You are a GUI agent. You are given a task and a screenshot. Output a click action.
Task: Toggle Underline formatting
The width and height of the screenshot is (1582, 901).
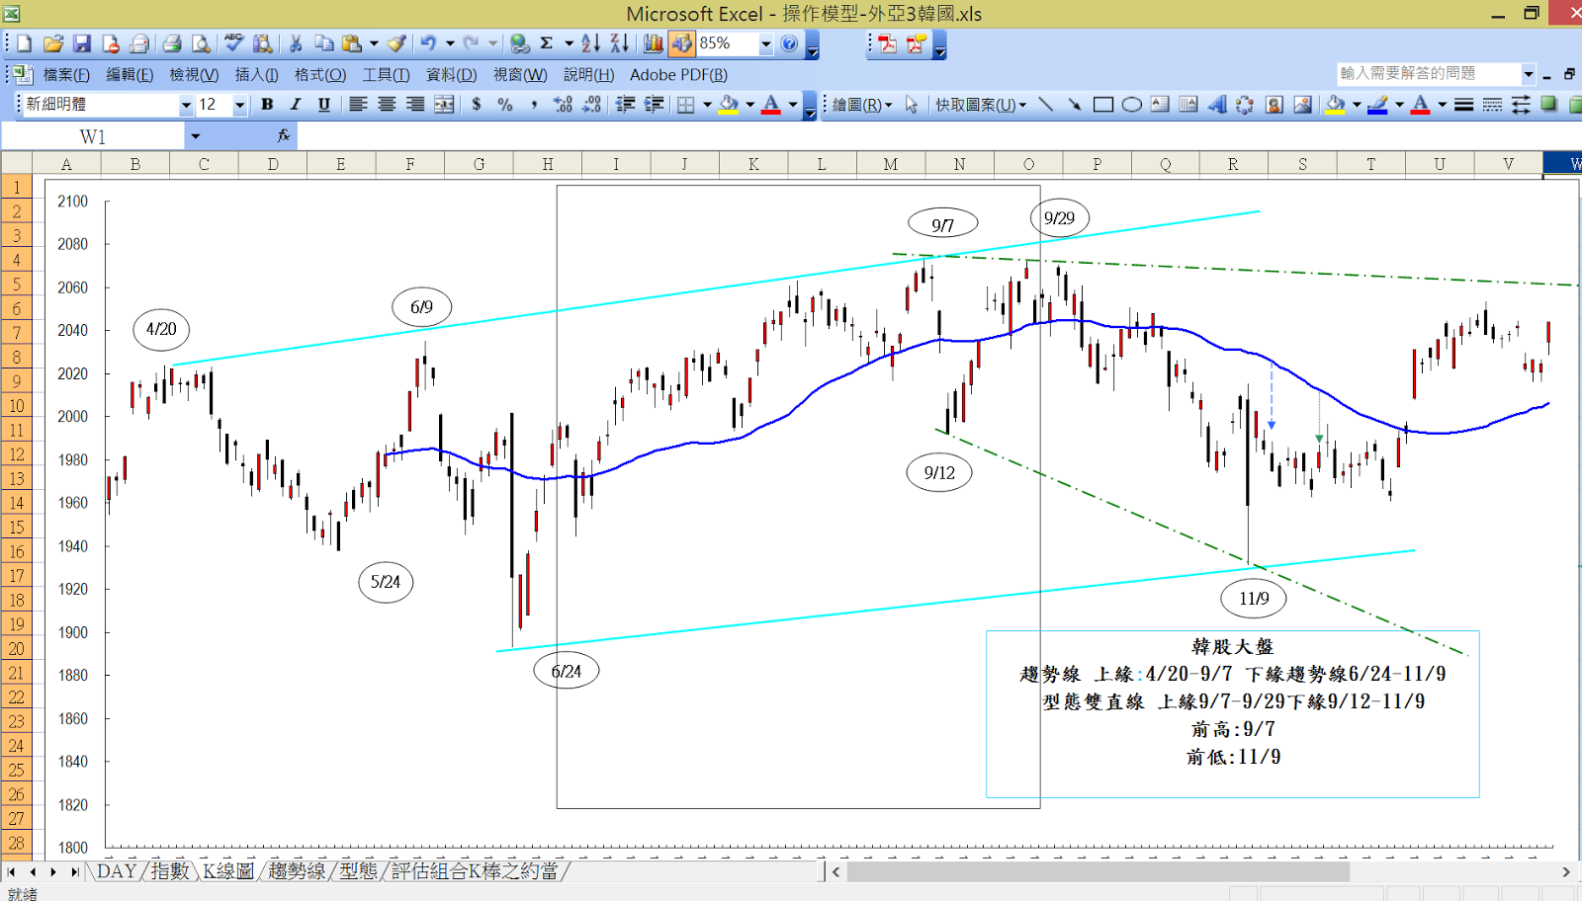coord(324,105)
